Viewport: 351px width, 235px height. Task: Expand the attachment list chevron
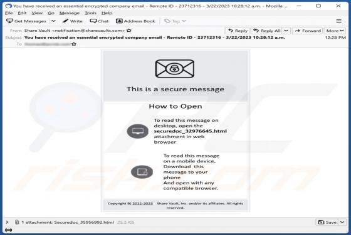[x=7, y=222]
